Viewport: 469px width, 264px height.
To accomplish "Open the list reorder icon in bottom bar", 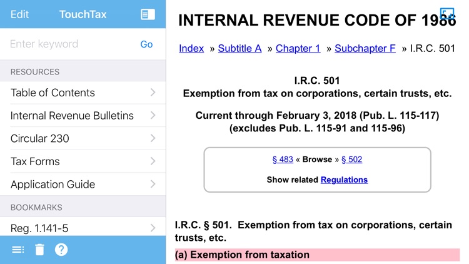I will coord(18,250).
